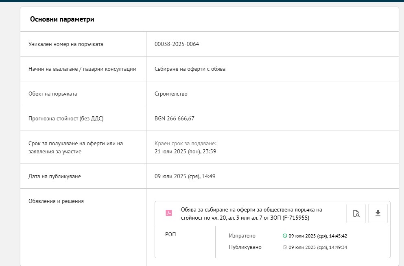Select the deadline 21 юли 2025 (пон), 23:59
The width and height of the screenshot is (404, 266).
point(185,151)
